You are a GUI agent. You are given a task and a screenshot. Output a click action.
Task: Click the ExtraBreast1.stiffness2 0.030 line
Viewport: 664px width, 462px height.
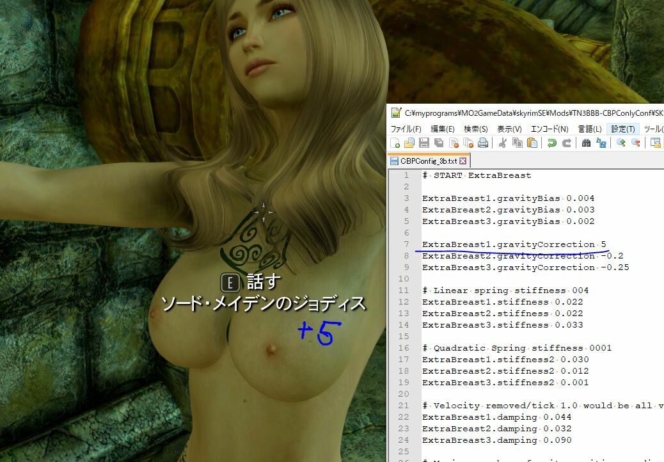505,360
